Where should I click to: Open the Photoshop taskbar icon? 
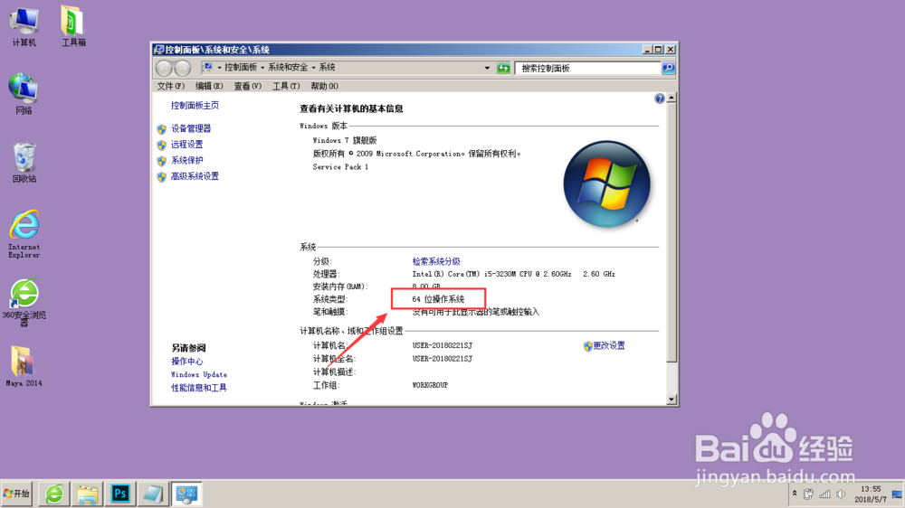(120, 494)
